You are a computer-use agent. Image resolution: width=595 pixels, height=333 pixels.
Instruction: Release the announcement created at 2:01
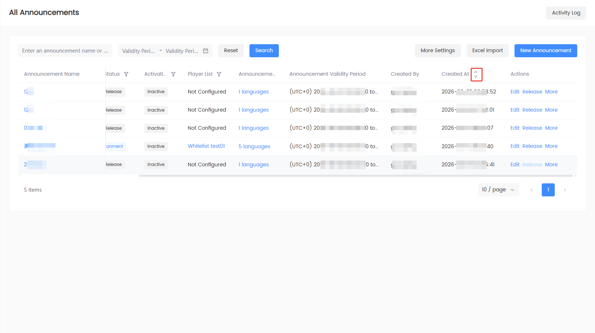[532, 110]
